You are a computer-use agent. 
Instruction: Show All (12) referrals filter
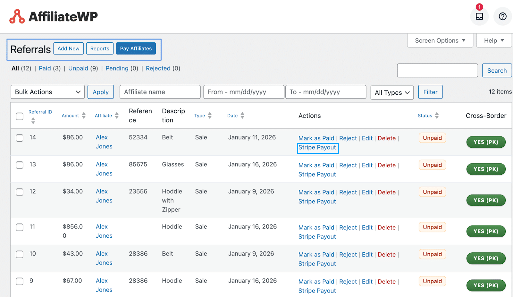[x=21, y=68]
